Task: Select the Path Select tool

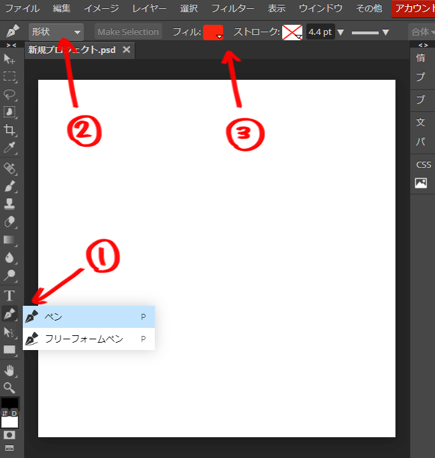Action: [9, 332]
